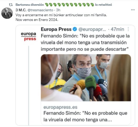Viewport: 138px width, 127px height.
Task: Click the 3h timestamp of the tweet
Action: (58, 10)
